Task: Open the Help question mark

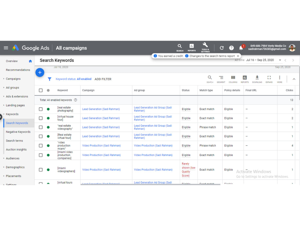Action: pos(231,48)
